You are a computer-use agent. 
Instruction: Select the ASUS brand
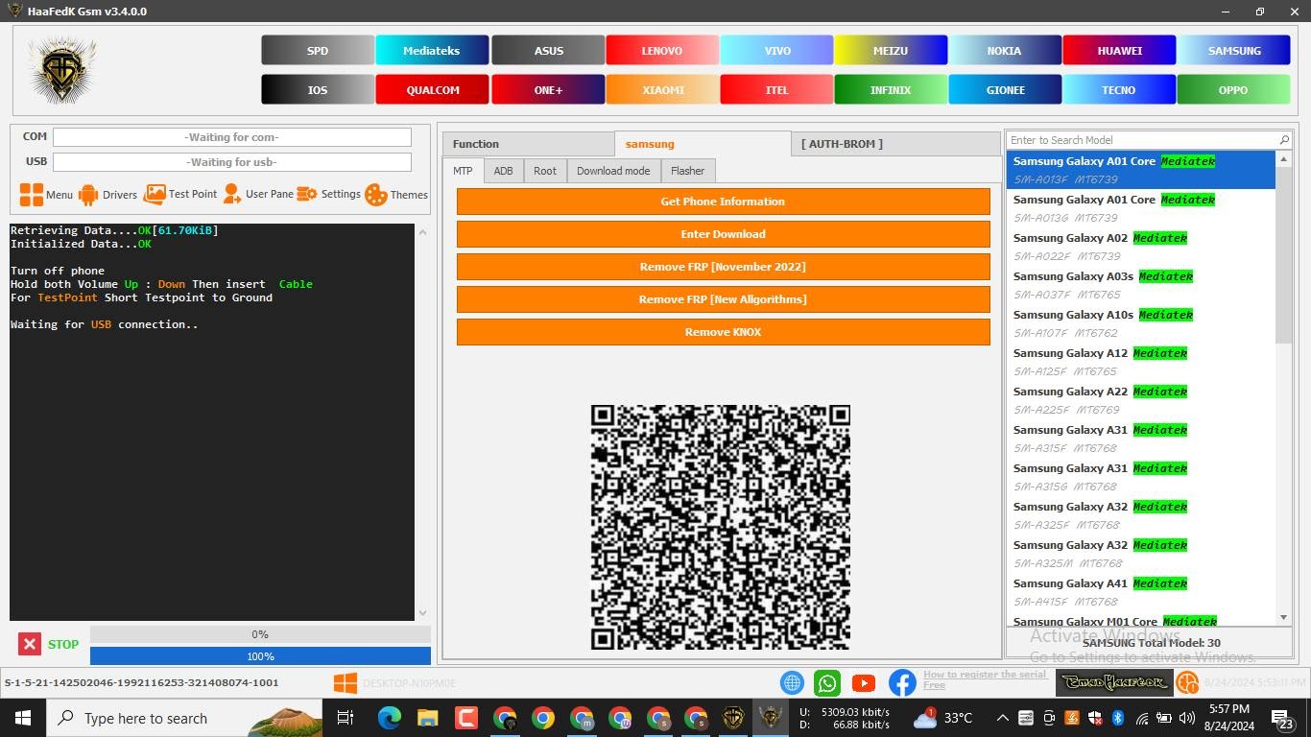pyautogui.click(x=548, y=50)
